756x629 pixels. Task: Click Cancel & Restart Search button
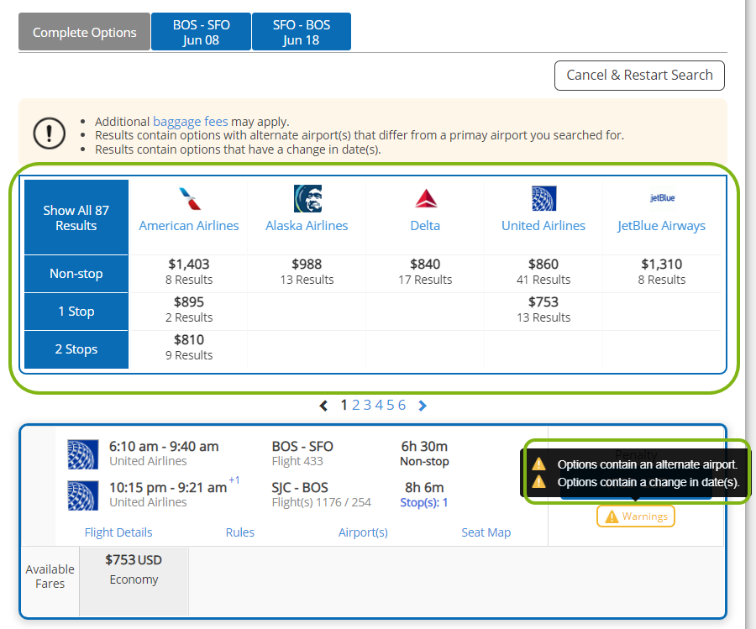point(639,76)
